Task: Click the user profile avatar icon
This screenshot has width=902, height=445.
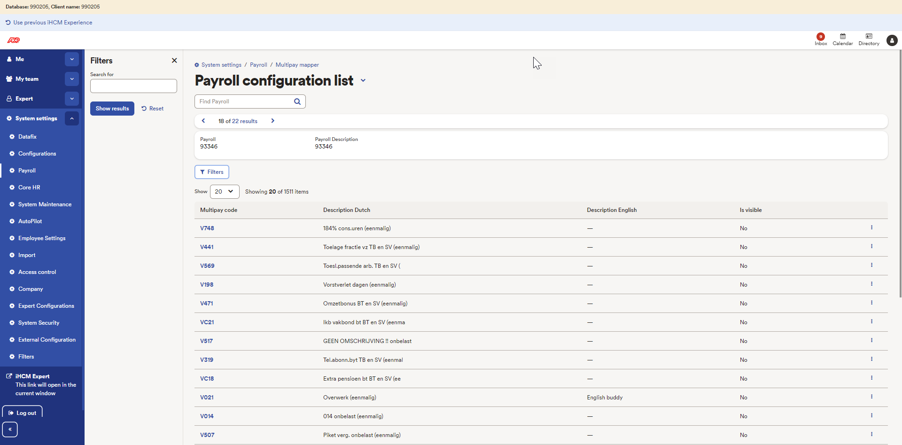Action: (x=892, y=41)
